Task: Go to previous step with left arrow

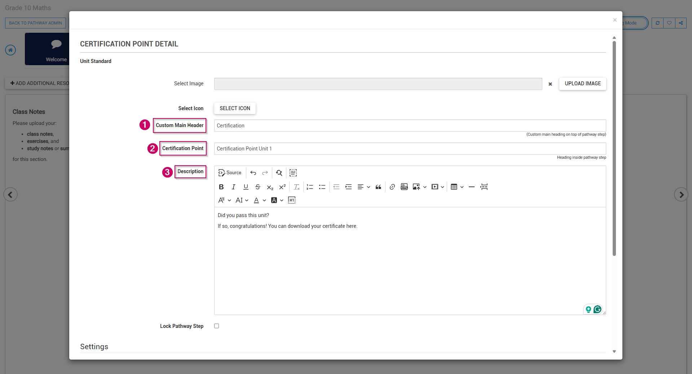Action: click(x=10, y=195)
